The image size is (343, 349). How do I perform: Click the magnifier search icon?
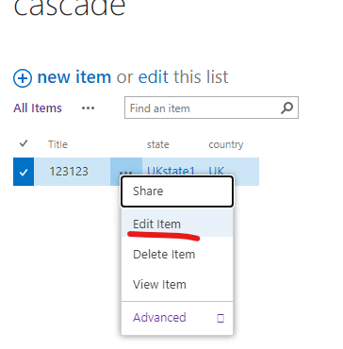[286, 108]
